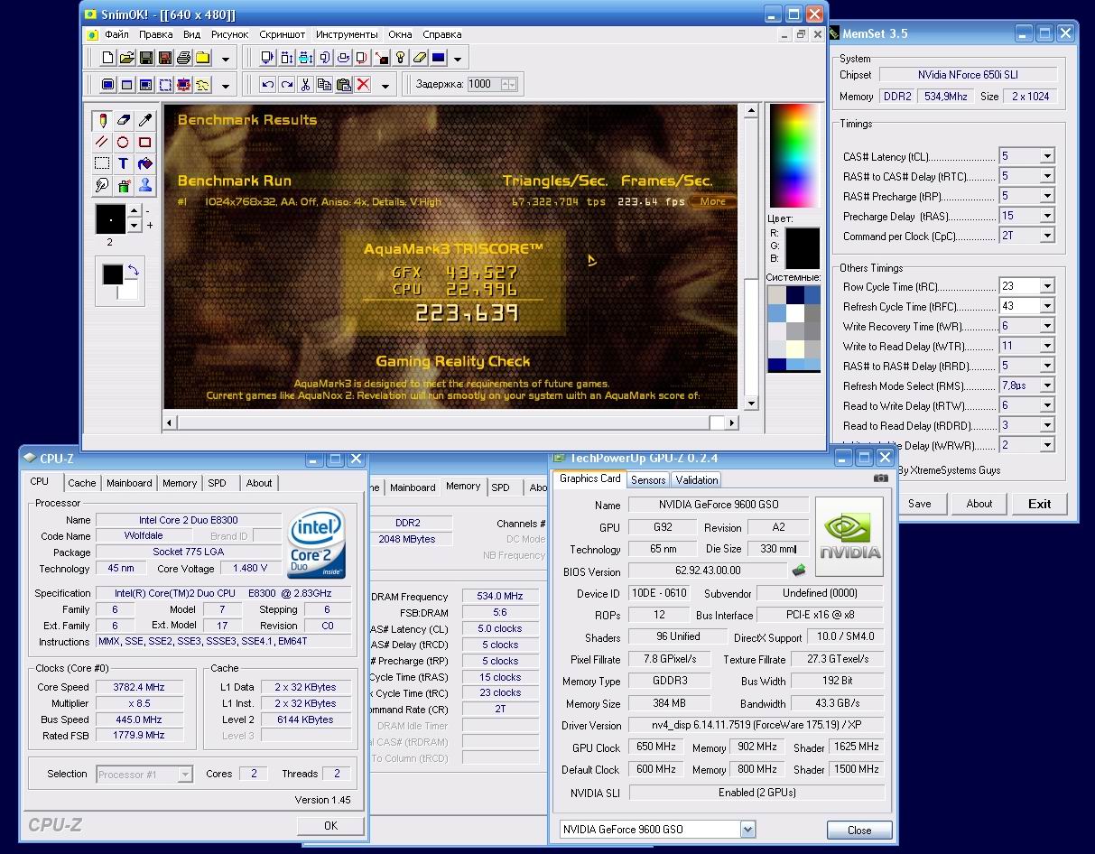Select the Stamp tool in the palette

144,185
